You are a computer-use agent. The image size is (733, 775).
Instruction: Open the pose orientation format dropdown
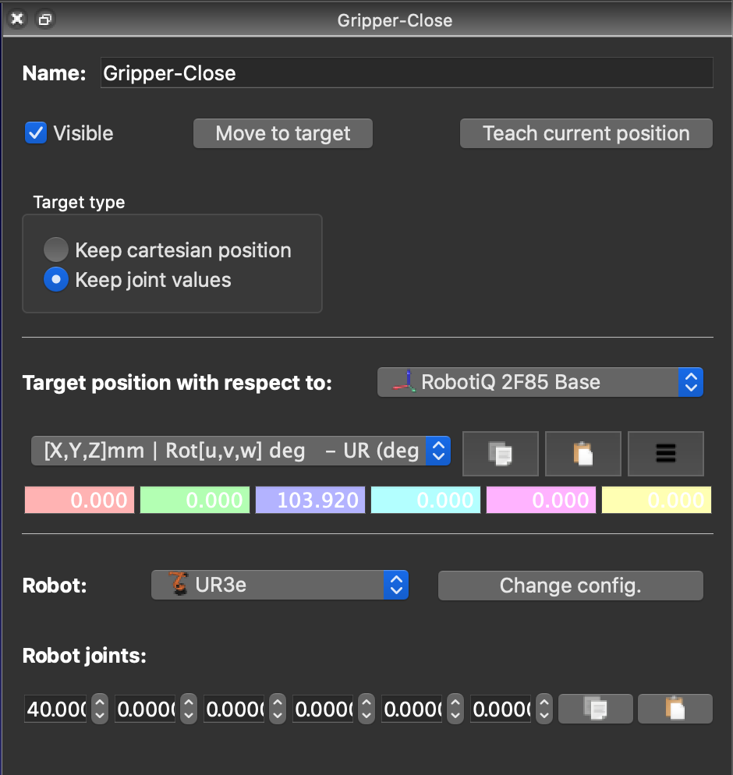click(240, 451)
